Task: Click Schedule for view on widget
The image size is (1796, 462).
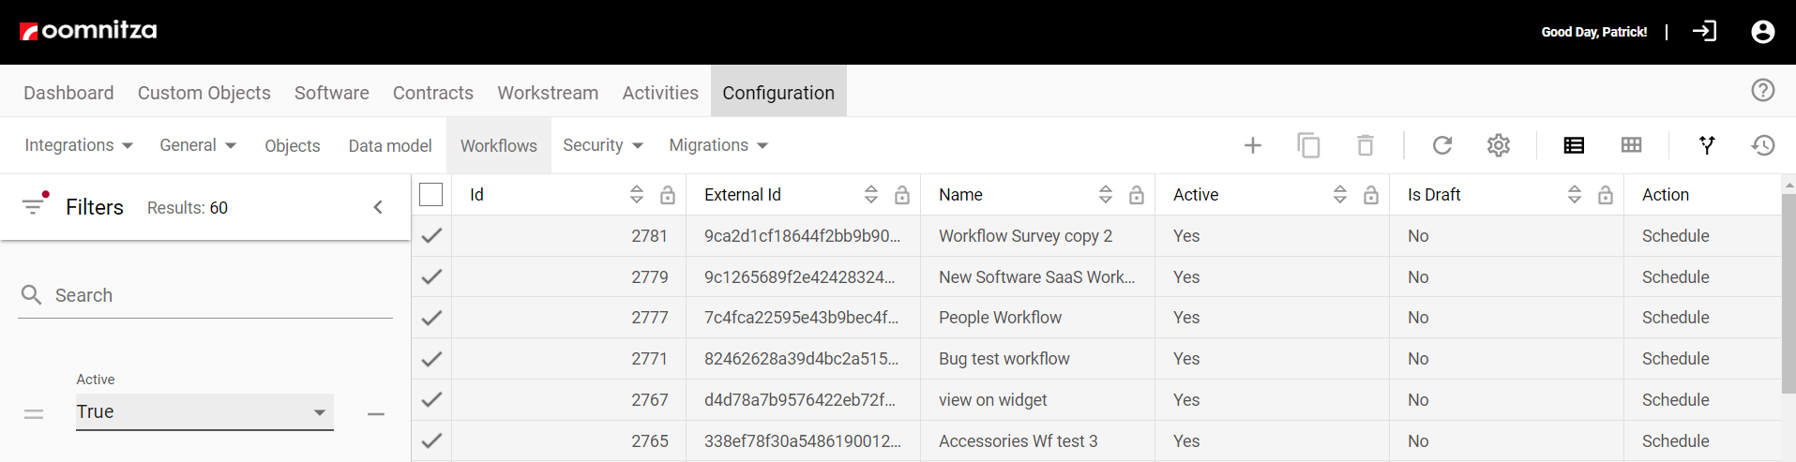Action: pos(1676,400)
